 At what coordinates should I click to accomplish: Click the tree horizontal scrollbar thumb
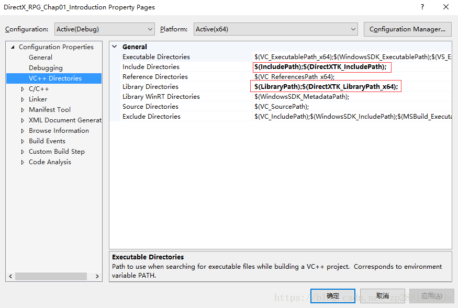point(51,276)
